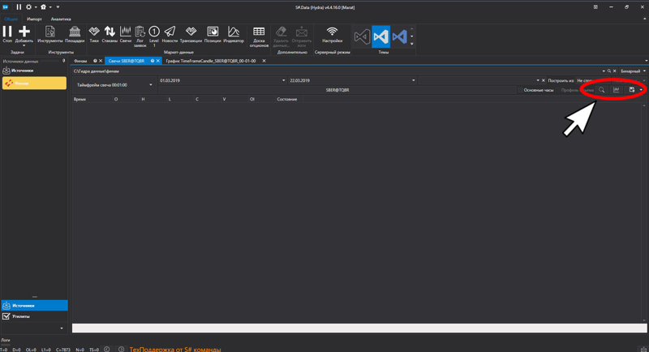Screen dimensions: 649x352
Task: Open Стаканы (order books) icon
Action: 110,32
